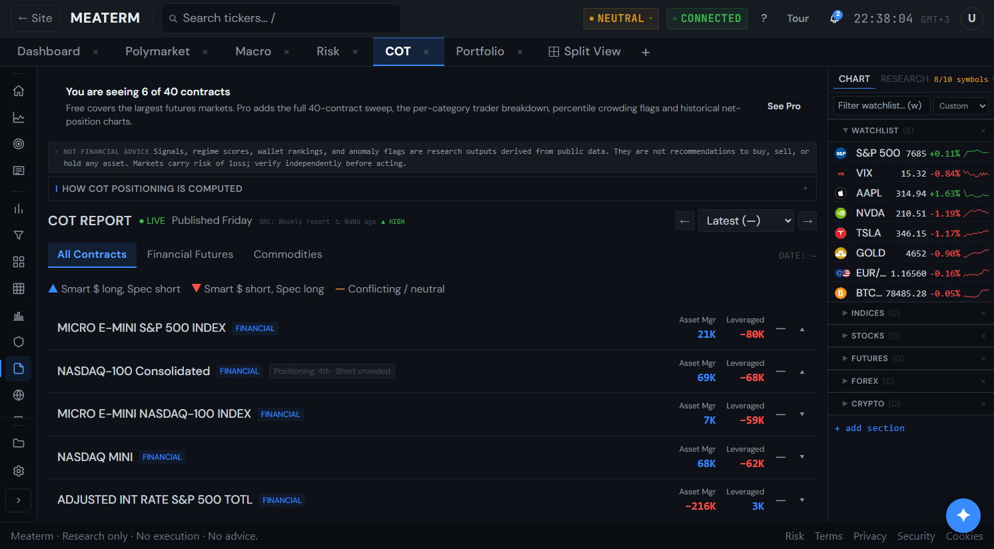Screen dimensions: 994x549
Task: Expand the NASDAQ MINI contract row
Action: 432,457
